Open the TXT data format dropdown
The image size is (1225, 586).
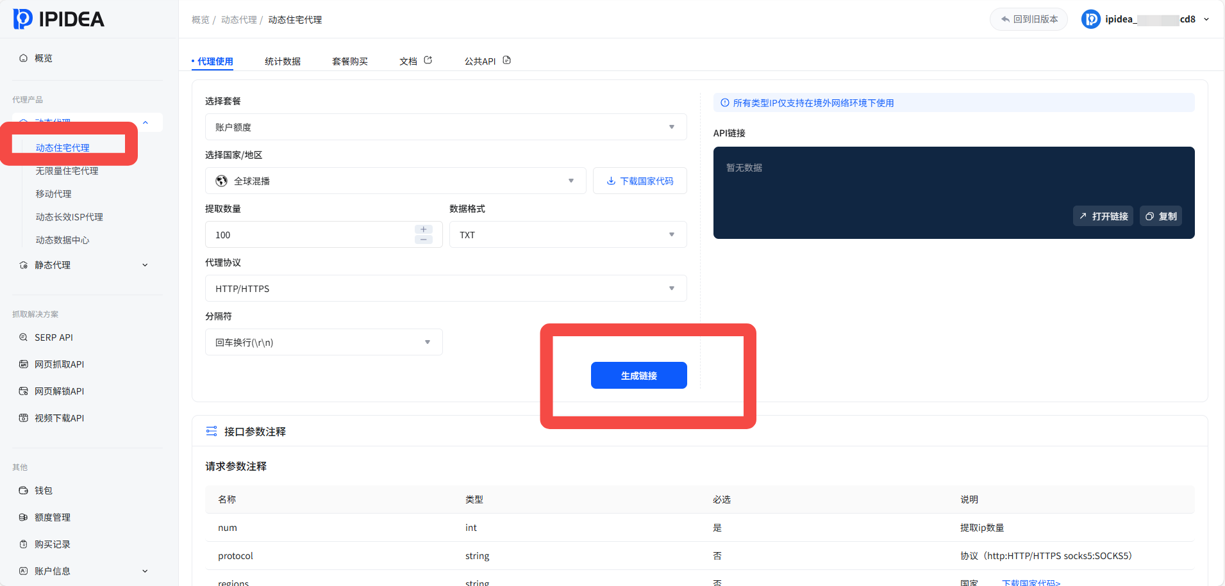568,234
